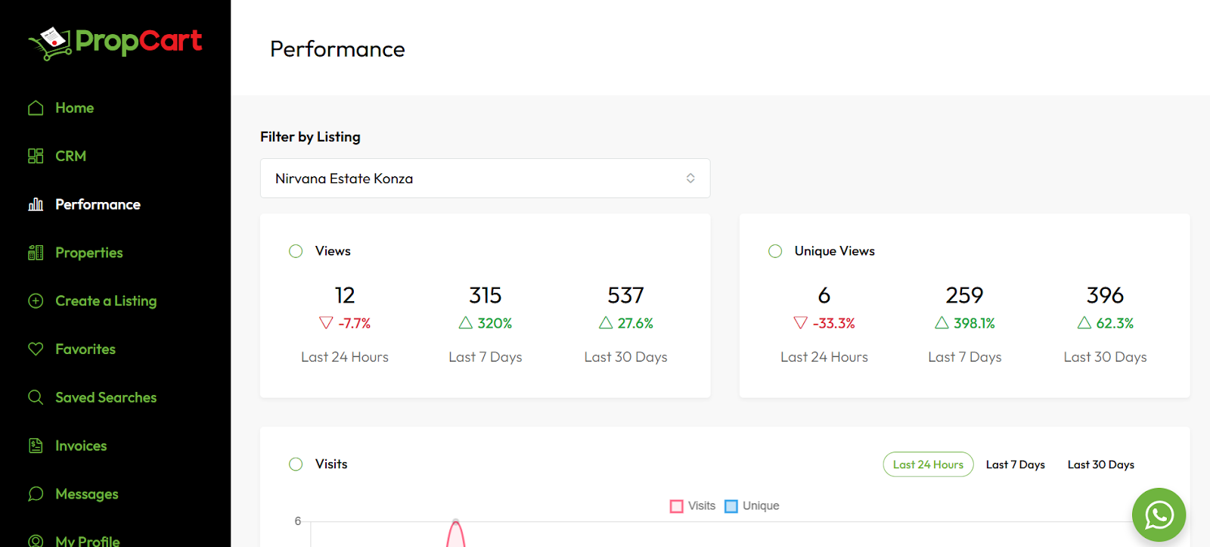Viewport: 1210px width, 547px height.
Task: Open Create a Listing in sidebar
Action: point(106,300)
